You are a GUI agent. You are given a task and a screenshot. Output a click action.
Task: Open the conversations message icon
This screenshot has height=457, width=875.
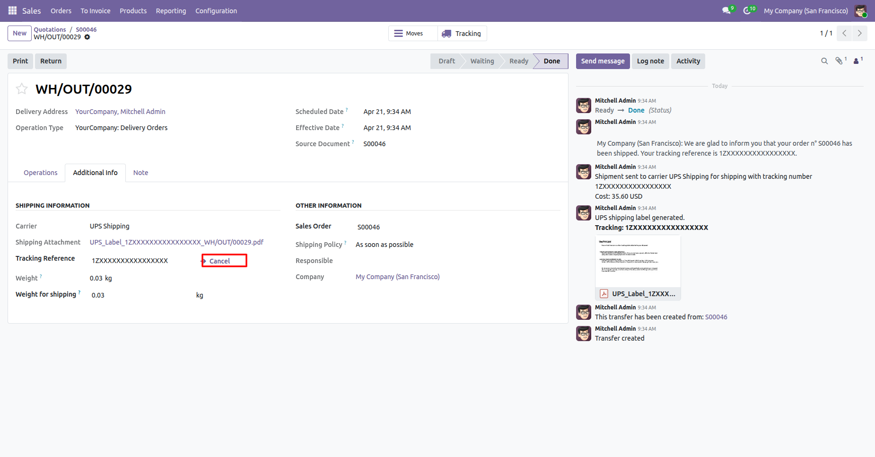click(726, 10)
